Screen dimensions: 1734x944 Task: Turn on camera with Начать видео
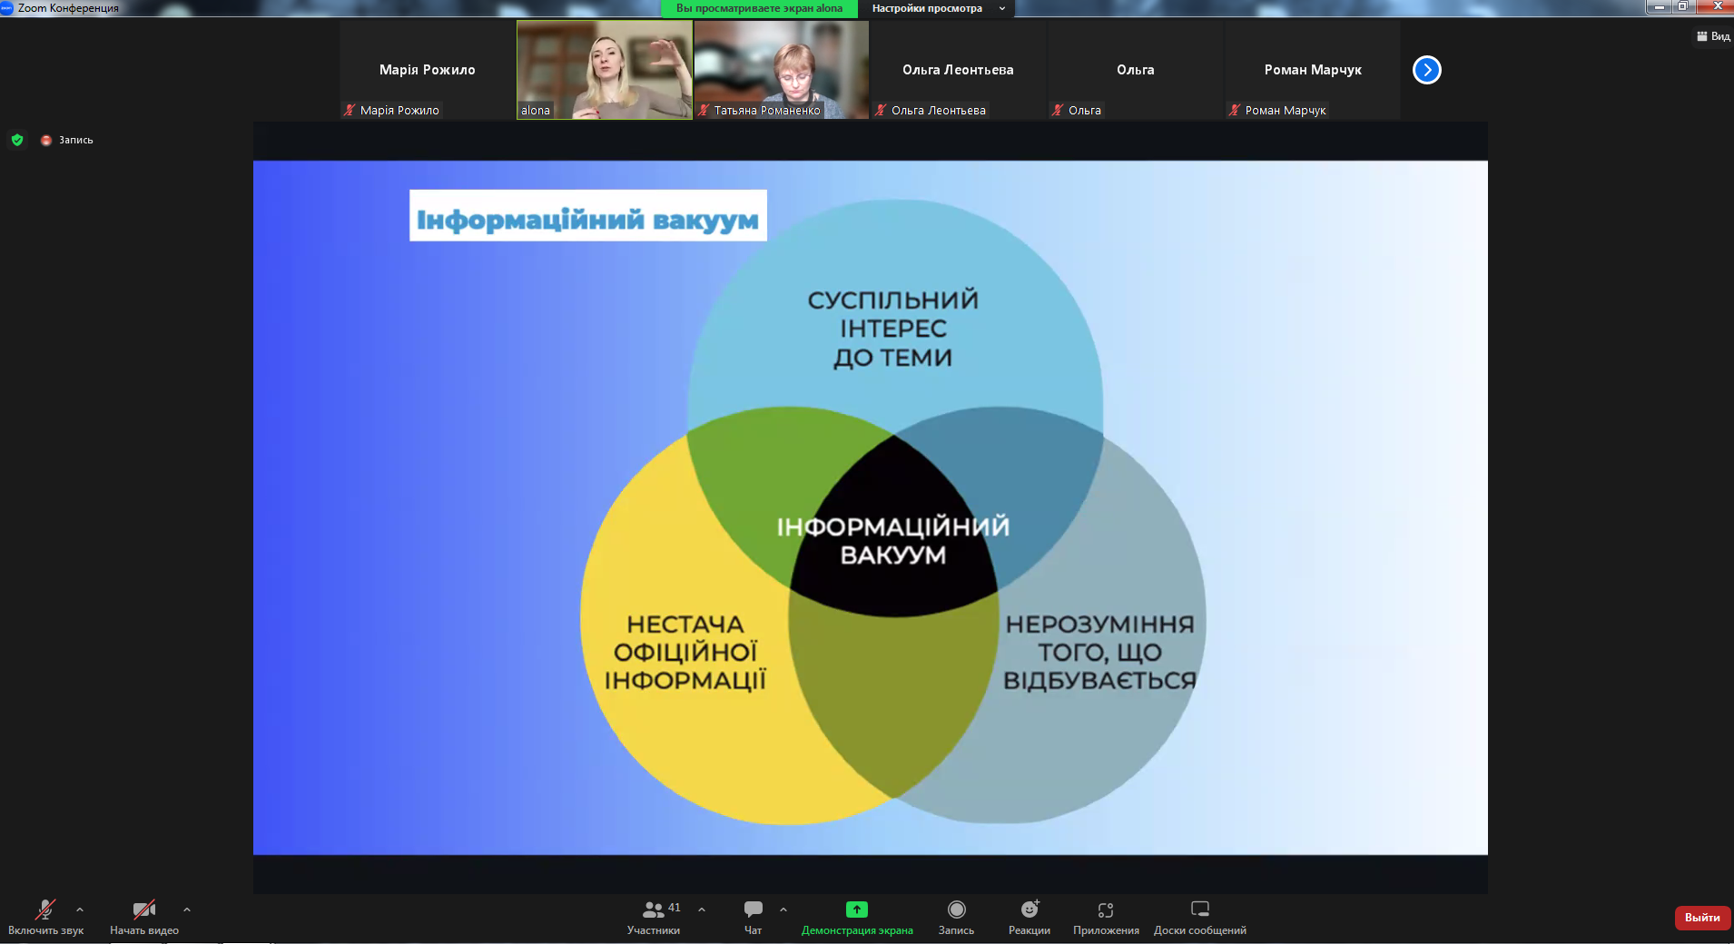[x=143, y=910]
